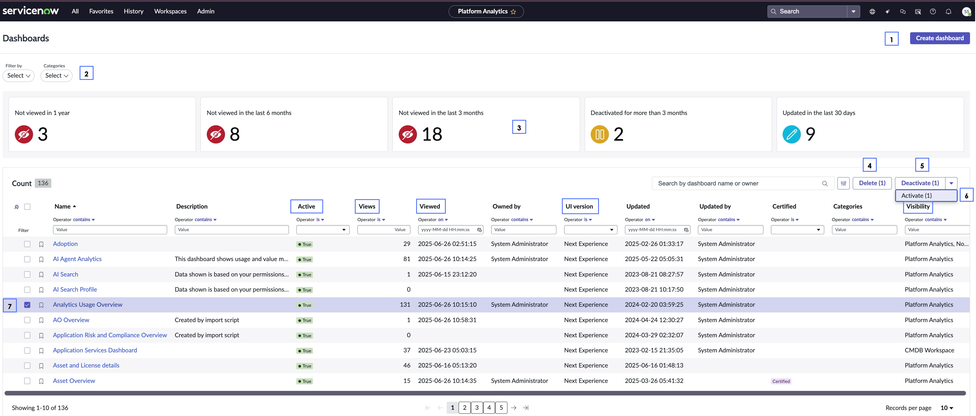Open the History menu

pyautogui.click(x=133, y=11)
